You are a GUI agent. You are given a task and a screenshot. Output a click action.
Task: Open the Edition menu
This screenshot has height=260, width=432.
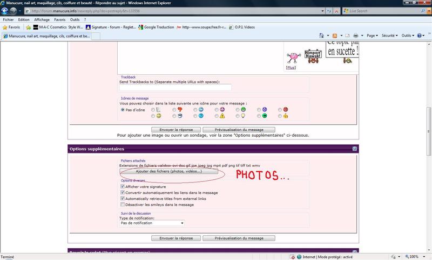[x=24, y=19]
